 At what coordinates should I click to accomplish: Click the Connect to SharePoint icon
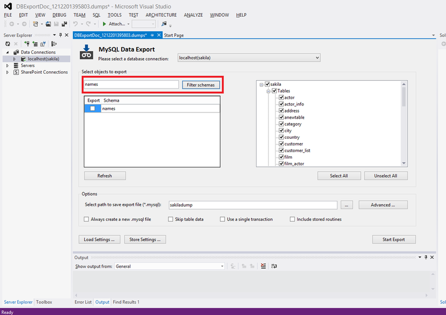(x=43, y=44)
